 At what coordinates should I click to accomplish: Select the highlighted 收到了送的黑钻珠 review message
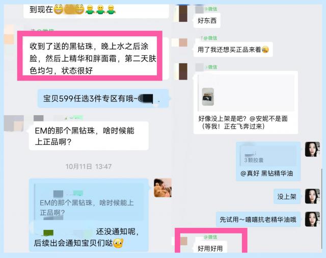90,56
